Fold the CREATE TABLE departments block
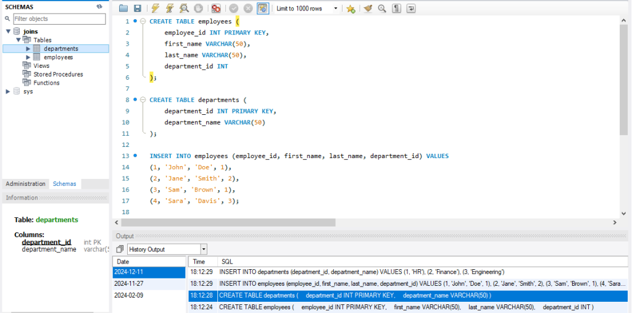 (x=143, y=99)
